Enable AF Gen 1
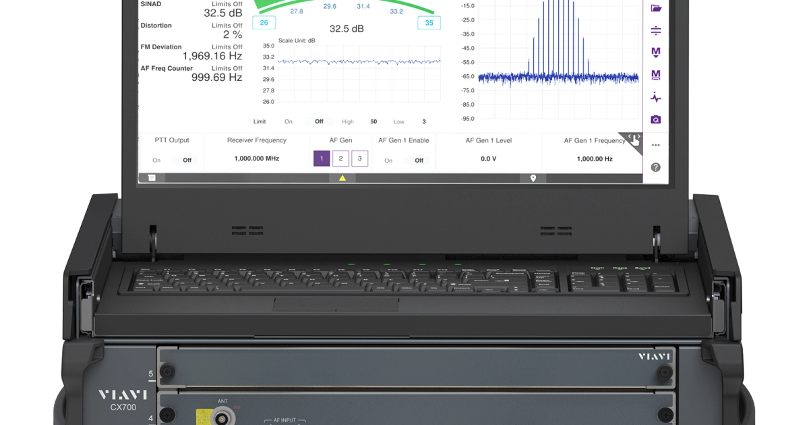 click(388, 161)
